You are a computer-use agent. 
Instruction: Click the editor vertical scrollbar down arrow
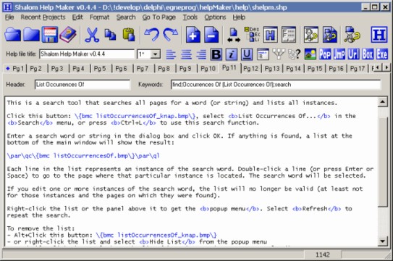[x=382, y=241]
